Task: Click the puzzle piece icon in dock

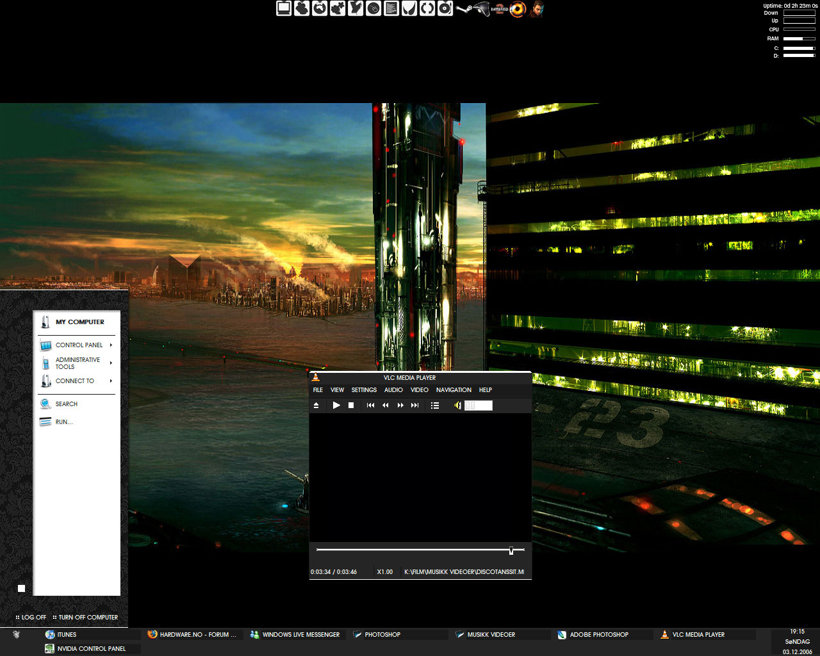Action: tap(338, 8)
